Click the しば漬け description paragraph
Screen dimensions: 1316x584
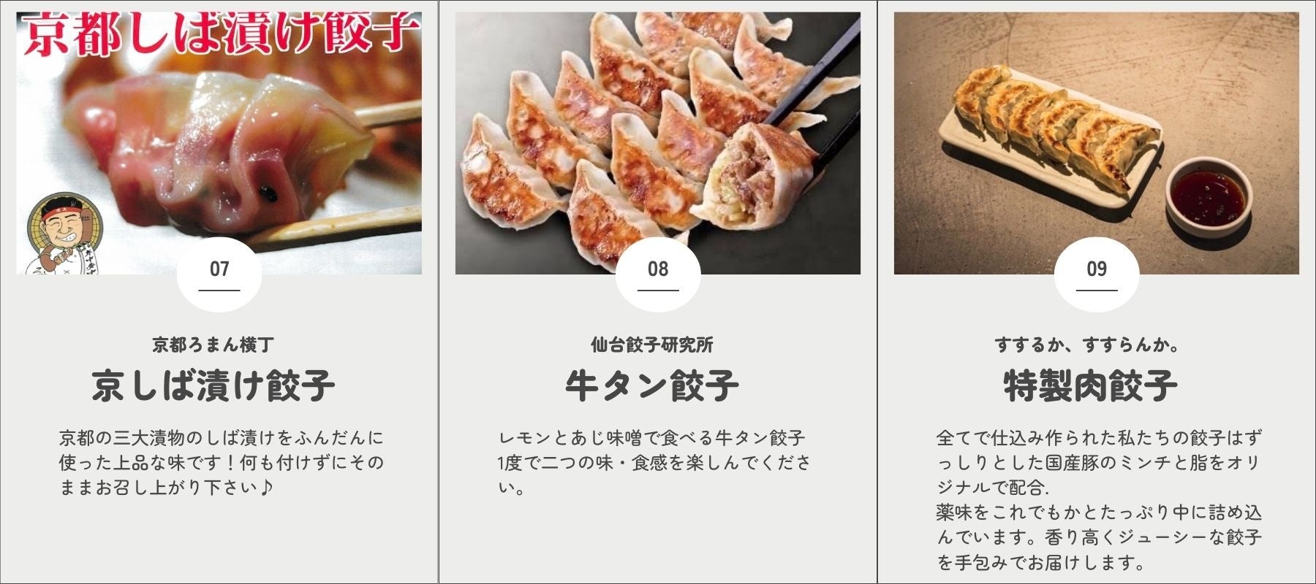(221, 462)
